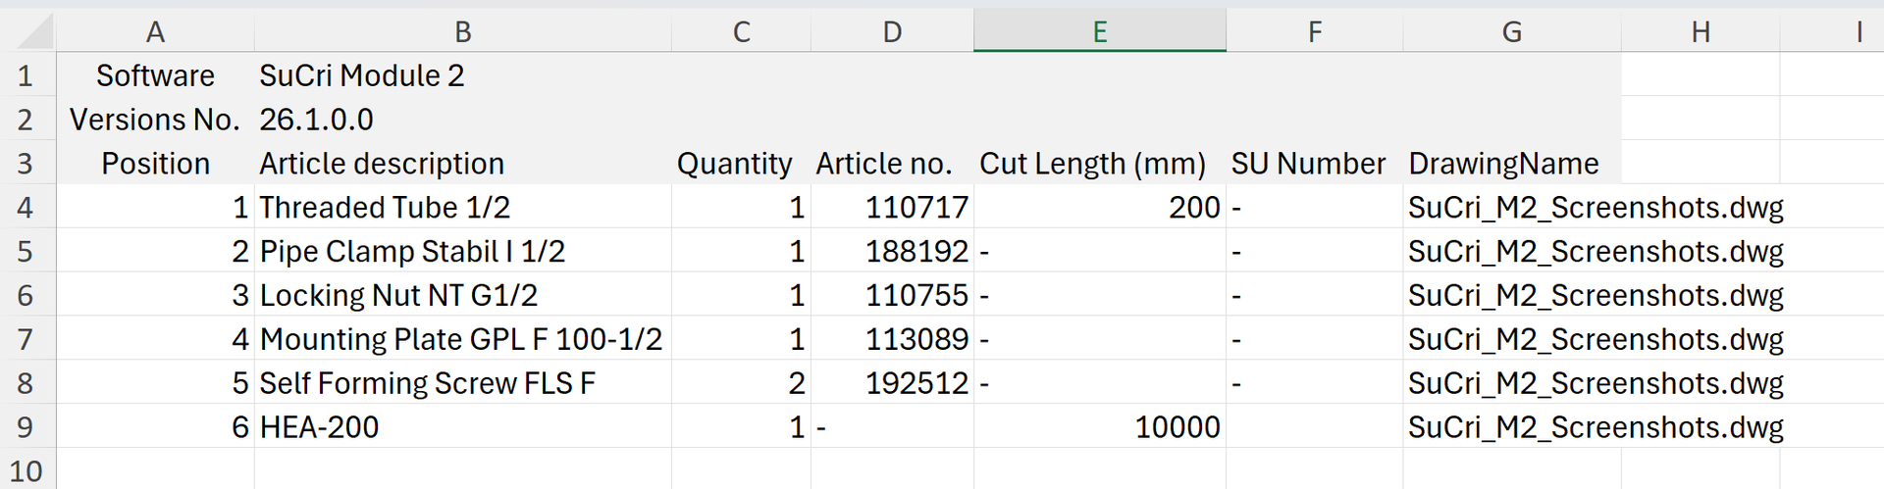Click DrawingName cell in Threaded Tube row
The width and height of the screenshot is (1884, 489).
1512,208
